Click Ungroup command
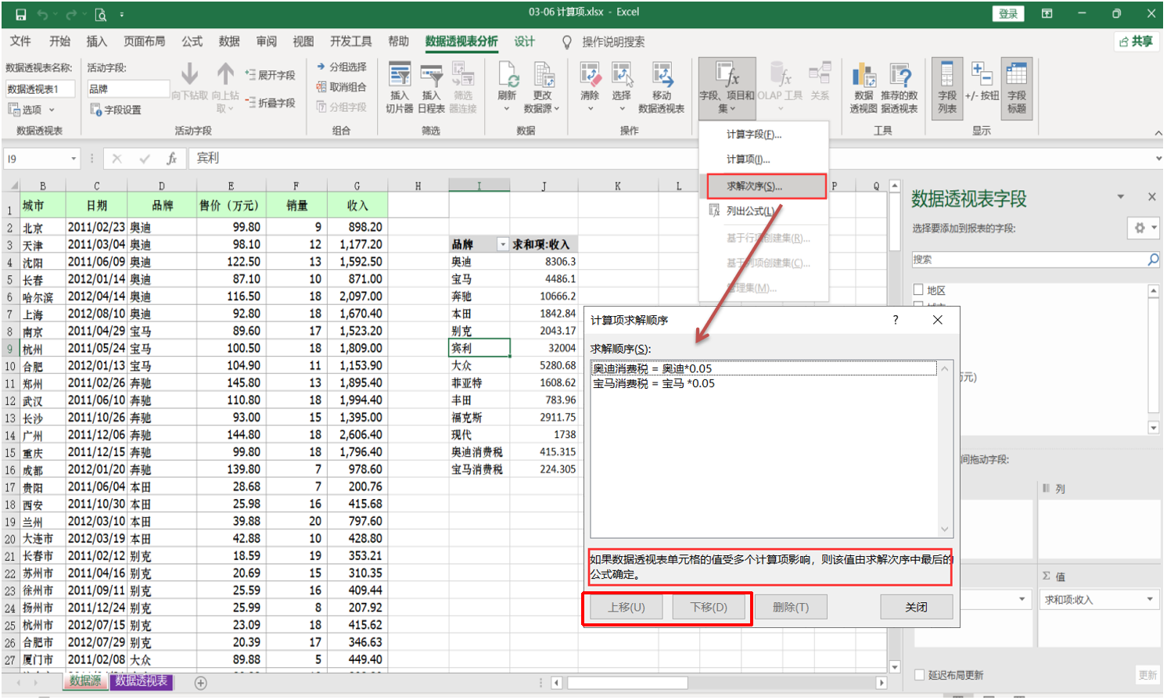The image size is (1167, 700). [341, 87]
